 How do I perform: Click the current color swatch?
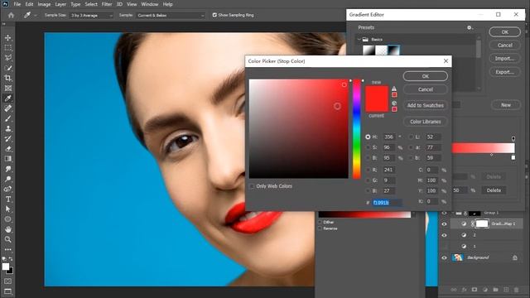click(x=377, y=105)
